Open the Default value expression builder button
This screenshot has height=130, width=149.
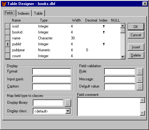140,87
